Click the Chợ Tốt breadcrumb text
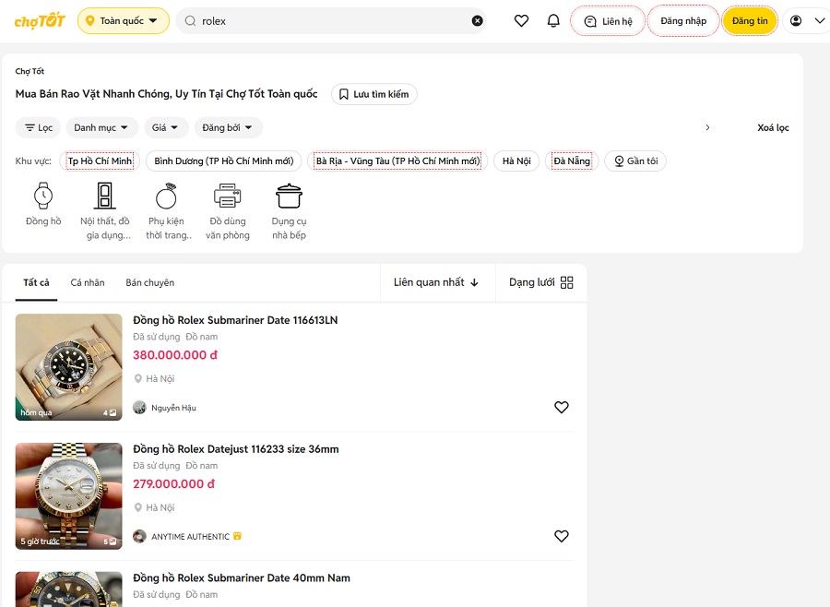This screenshot has height=607, width=830. pos(30,71)
